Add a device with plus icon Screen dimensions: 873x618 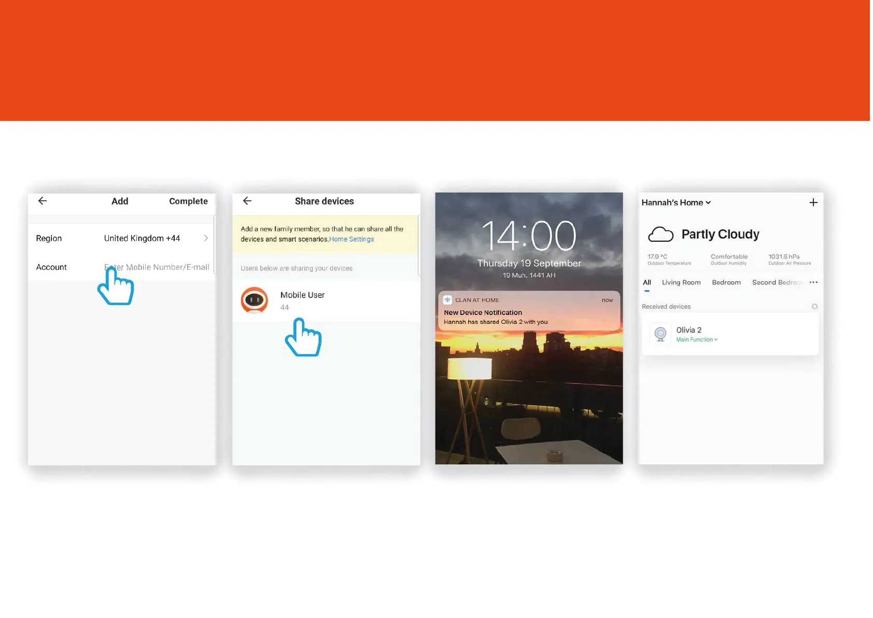point(813,202)
